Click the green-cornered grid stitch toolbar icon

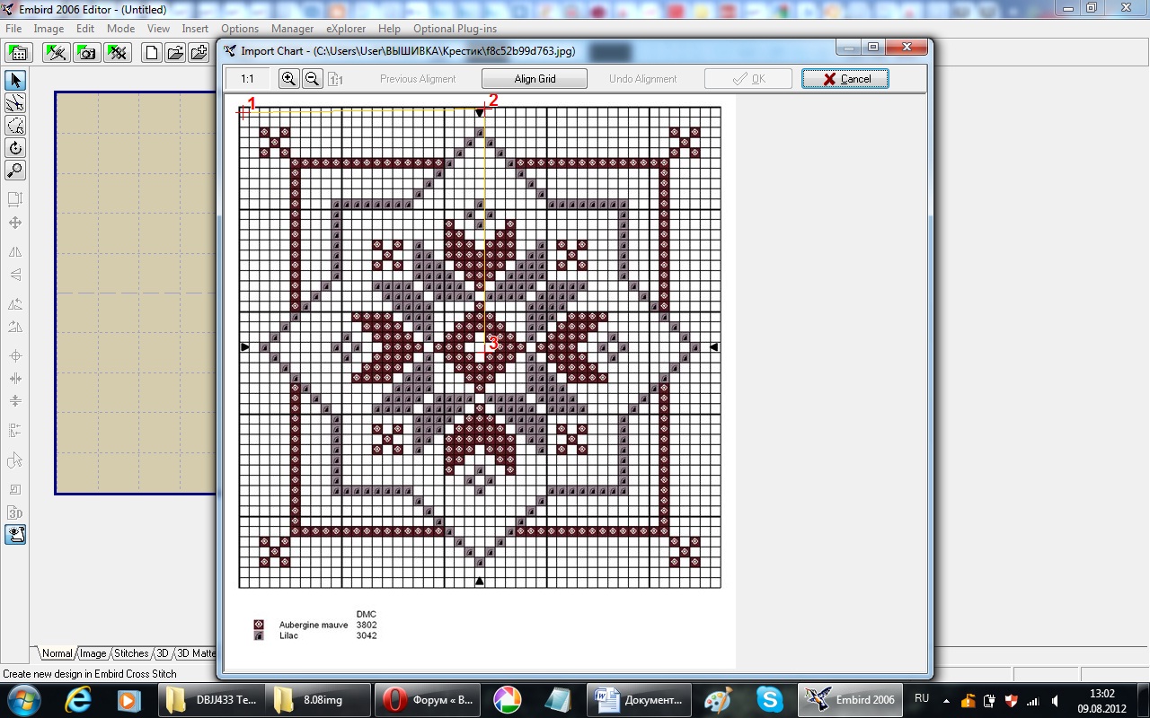click(118, 52)
